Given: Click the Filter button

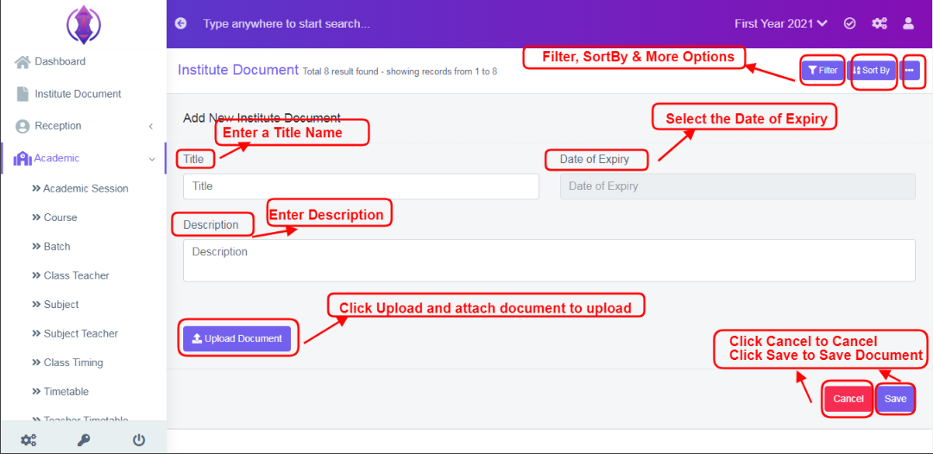Looking at the screenshot, I should point(823,70).
